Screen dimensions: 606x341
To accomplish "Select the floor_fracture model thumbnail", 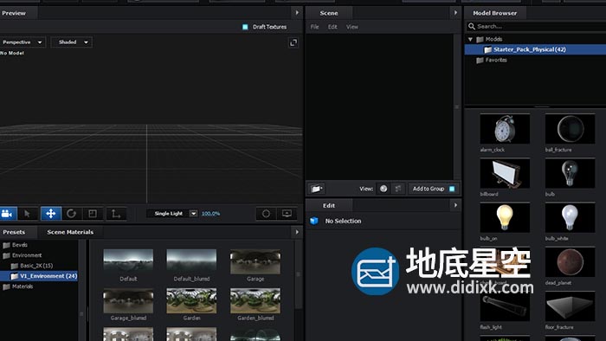I will coord(570,306).
